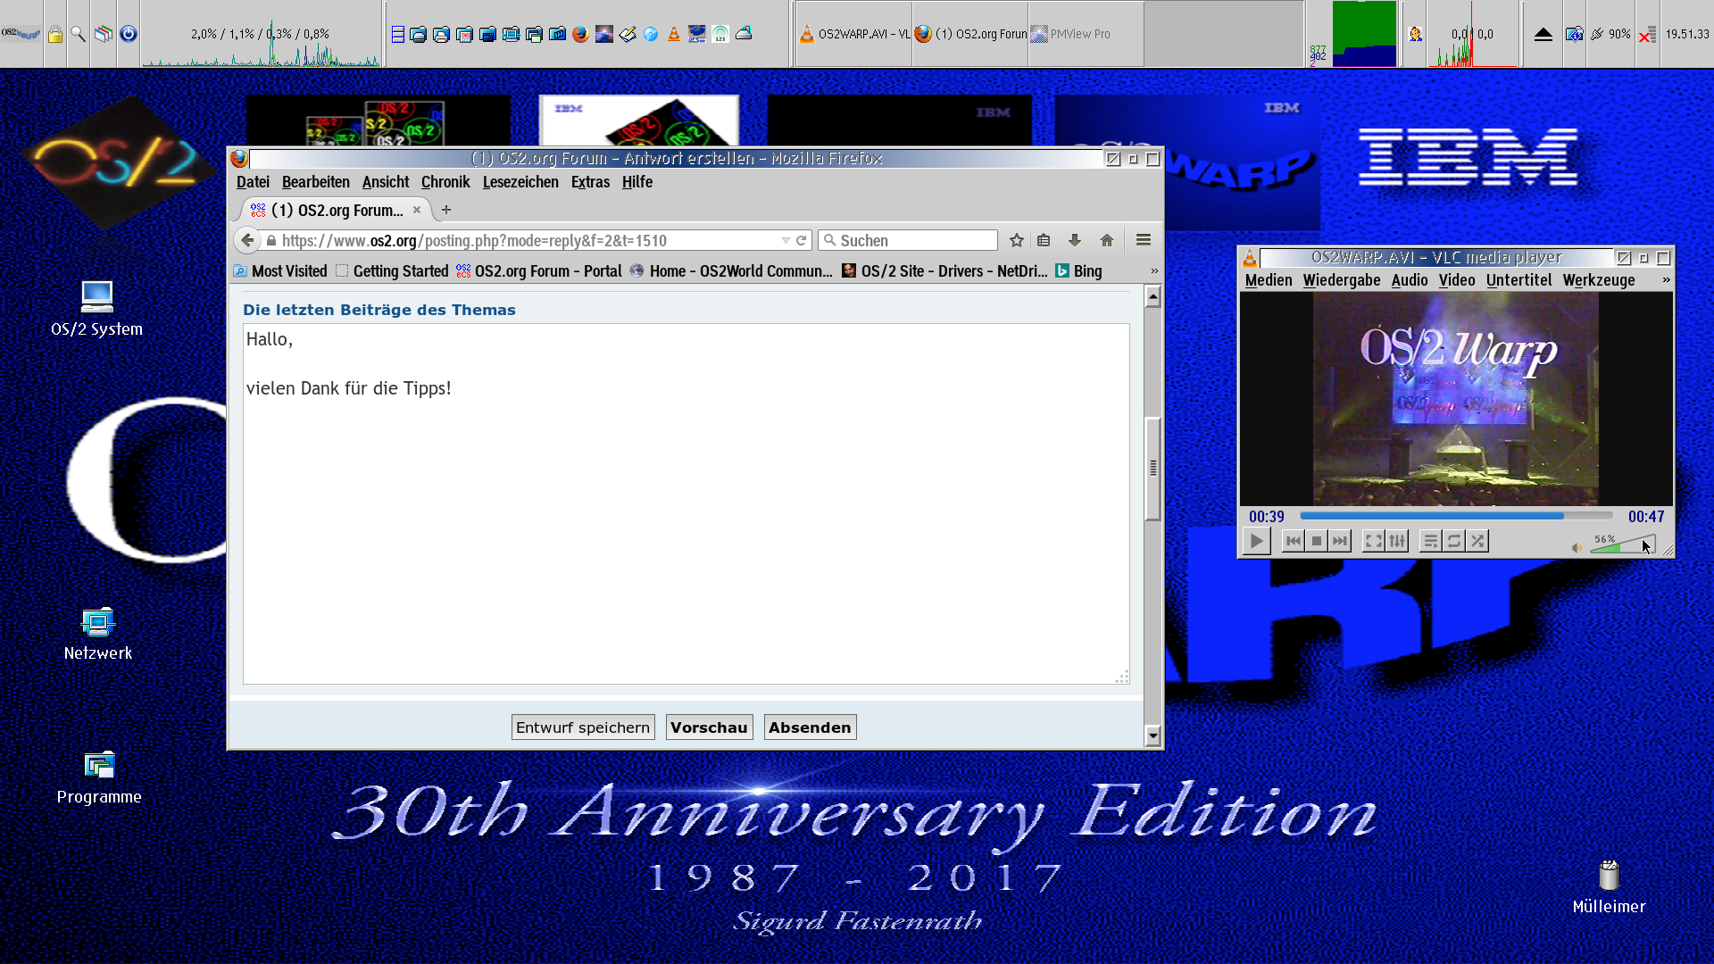Open OS/2 System desktop icon

tap(96, 309)
